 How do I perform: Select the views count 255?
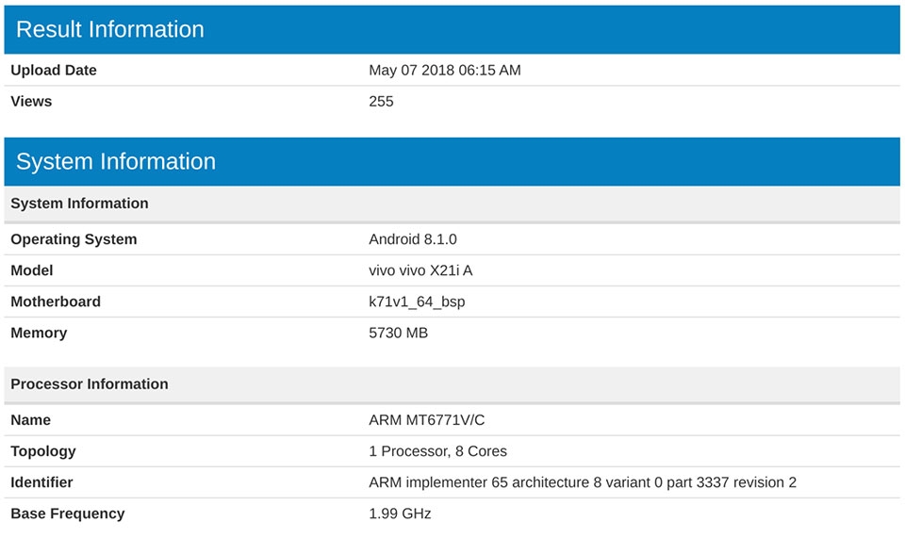pyautogui.click(x=381, y=102)
